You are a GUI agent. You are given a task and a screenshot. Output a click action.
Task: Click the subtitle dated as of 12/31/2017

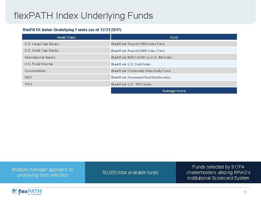click(72, 30)
